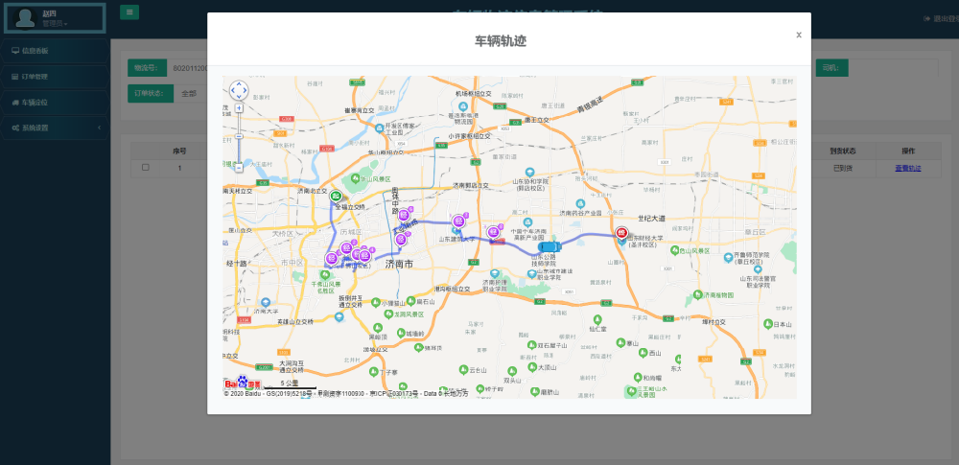Open the 管理员 user dropdown
This screenshot has width=959, height=465.
55,23
